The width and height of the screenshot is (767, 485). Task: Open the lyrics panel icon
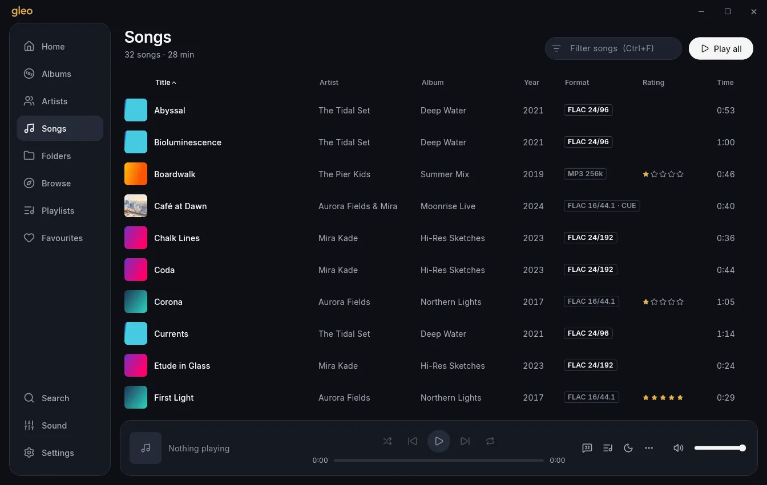coord(587,448)
